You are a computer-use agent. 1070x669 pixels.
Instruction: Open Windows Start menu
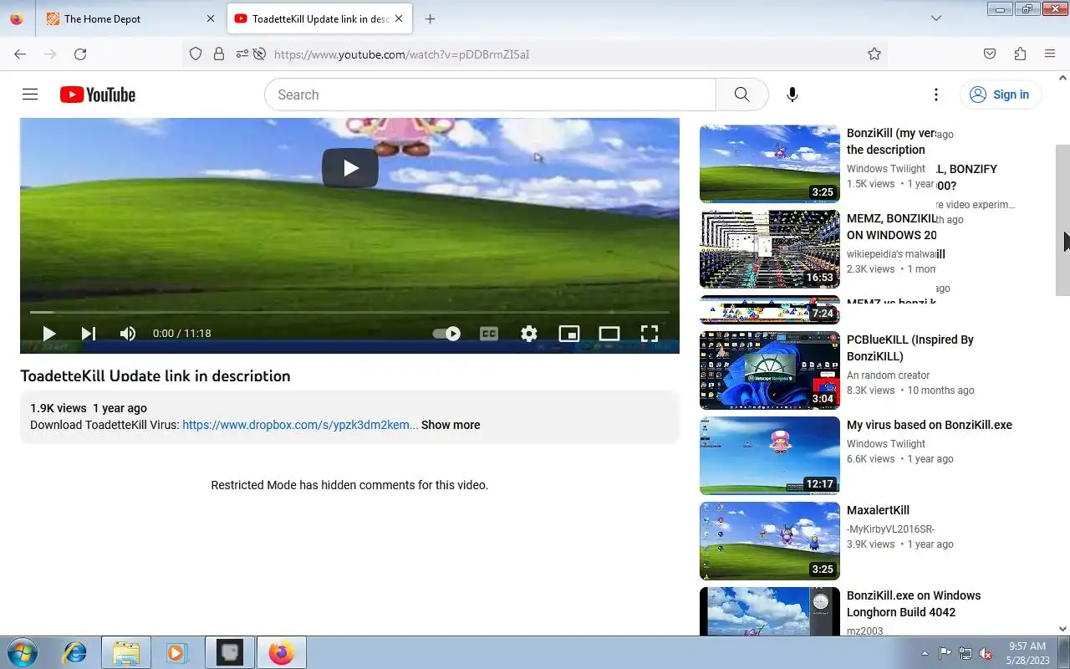[x=21, y=652]
